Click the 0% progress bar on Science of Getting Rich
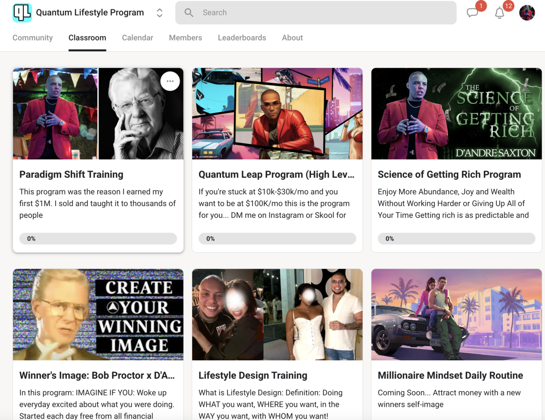This screenshot has height=420, width=545. (x=456, y=239)
